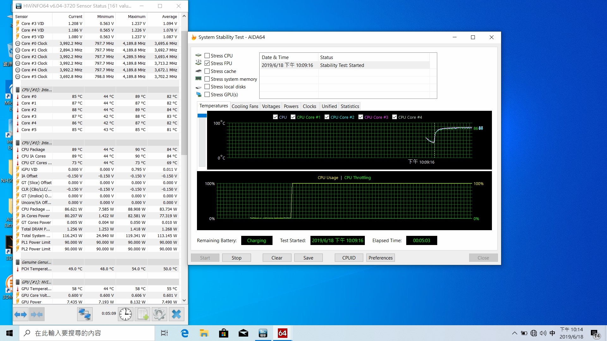Switch to the Cooling Fans tab
The width and height of the screenshot is (607, 341).
pyautogui.click(x=245, y=106)
